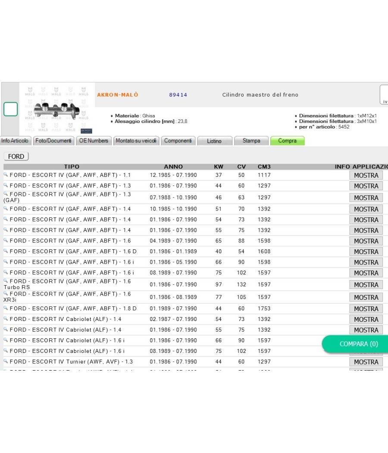Click MOSTRA for Escort IV 1.4 51 kW row
Screen dimensions: 388x453
pos(366,209)
